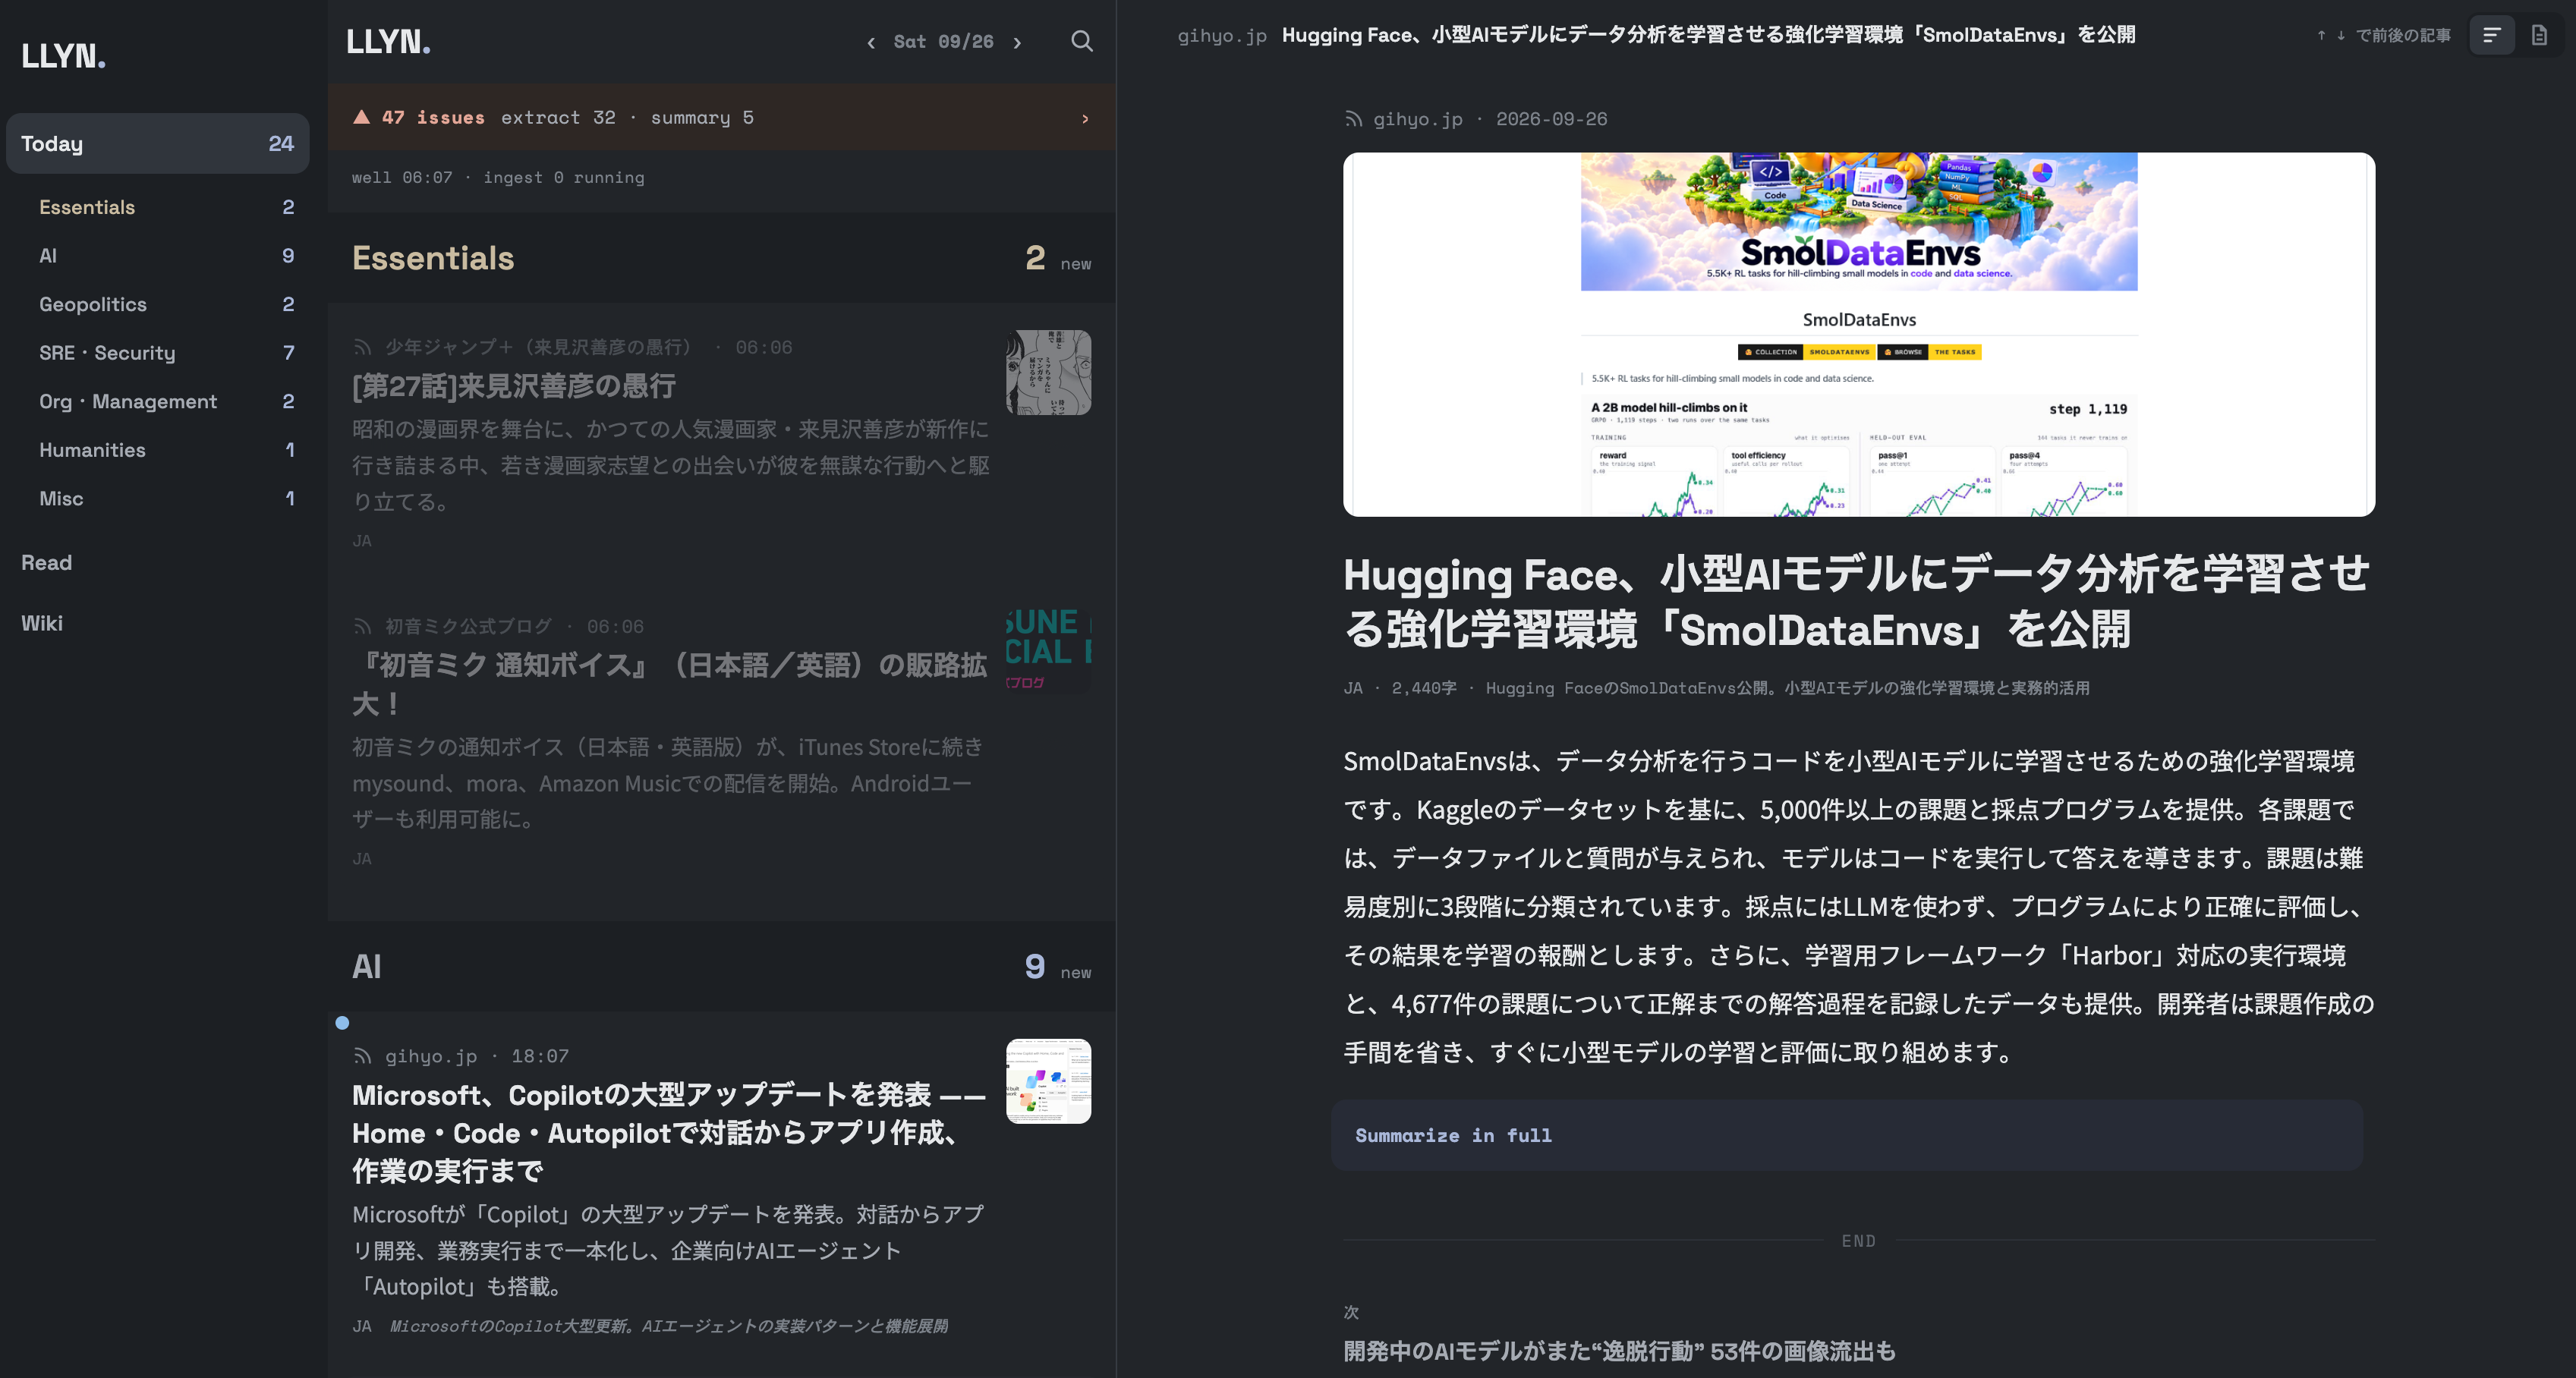Select the SRE · Security category
Viewport: 2576px width, 1378px height.
pyautogui.click(x=158, y=353)
